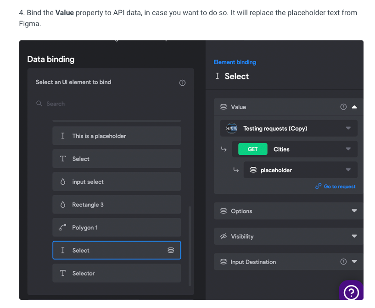Click the T text icon on Selector row
Image resolution: width=375 pixels, height=308 pixels.
[x=63, y=273]
